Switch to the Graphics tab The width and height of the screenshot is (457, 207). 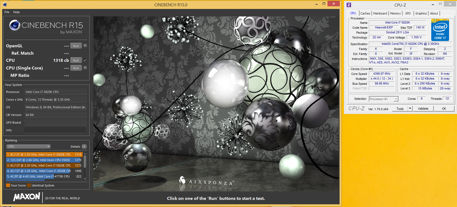pos(421,13)
